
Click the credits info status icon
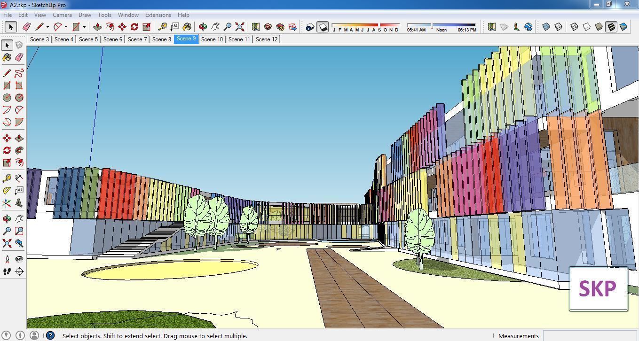pyautogui.click(x=20, y=335)
